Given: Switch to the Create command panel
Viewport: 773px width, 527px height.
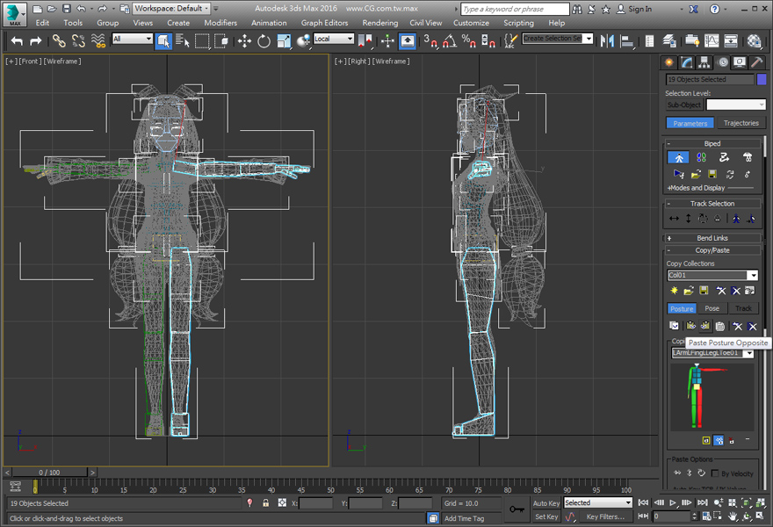Looking at the screenshot, I should click(x=669, y=62).
